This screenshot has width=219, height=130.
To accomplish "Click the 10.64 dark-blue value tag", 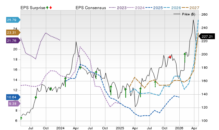I will click(x=13, y=97).
